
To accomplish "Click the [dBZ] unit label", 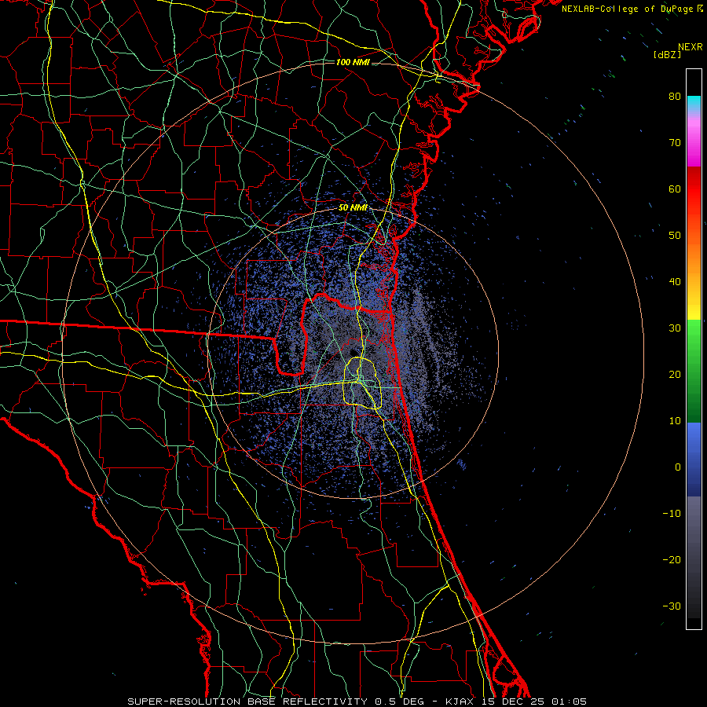I will click(667, 55).
